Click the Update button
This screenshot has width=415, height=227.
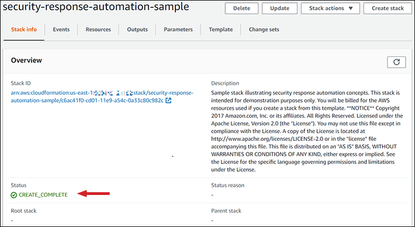tap(279, 8)
